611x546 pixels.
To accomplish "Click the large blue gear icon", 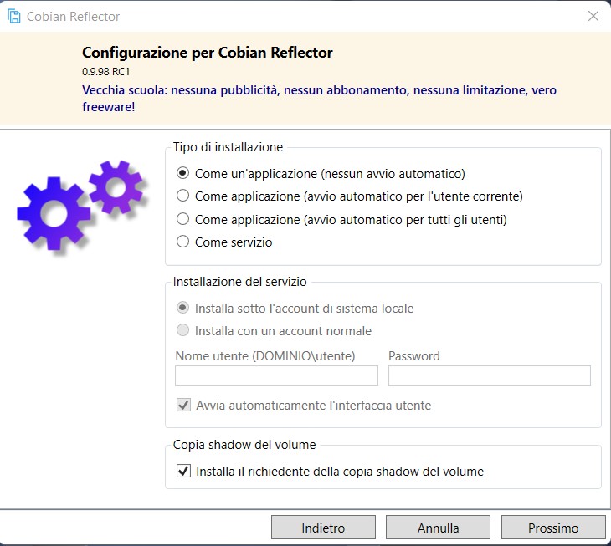I will [x=54, y=213].
